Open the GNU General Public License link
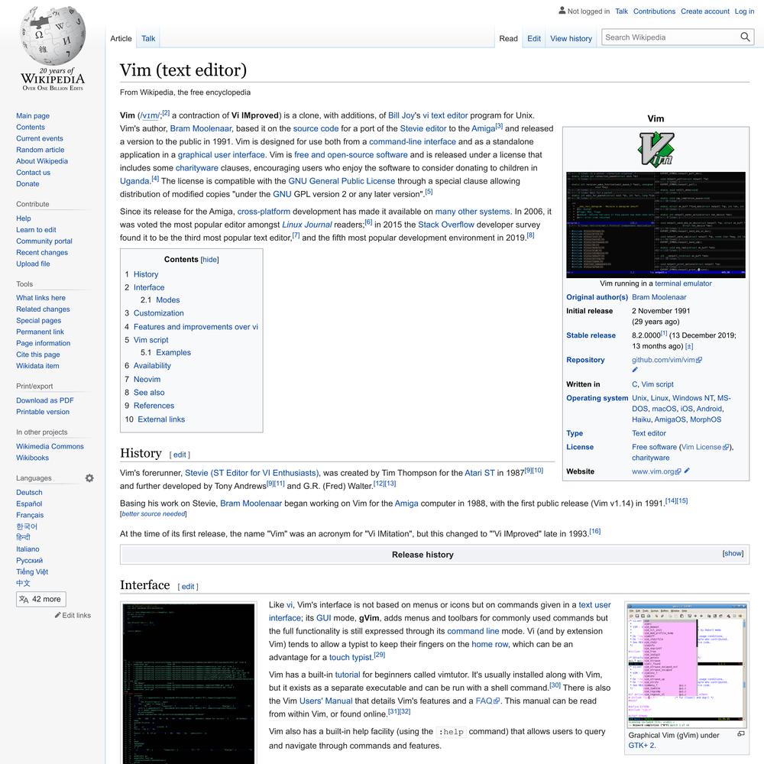The height and width of the screenshot is (764, 764). pyautogui.click(x=342, y=181)
